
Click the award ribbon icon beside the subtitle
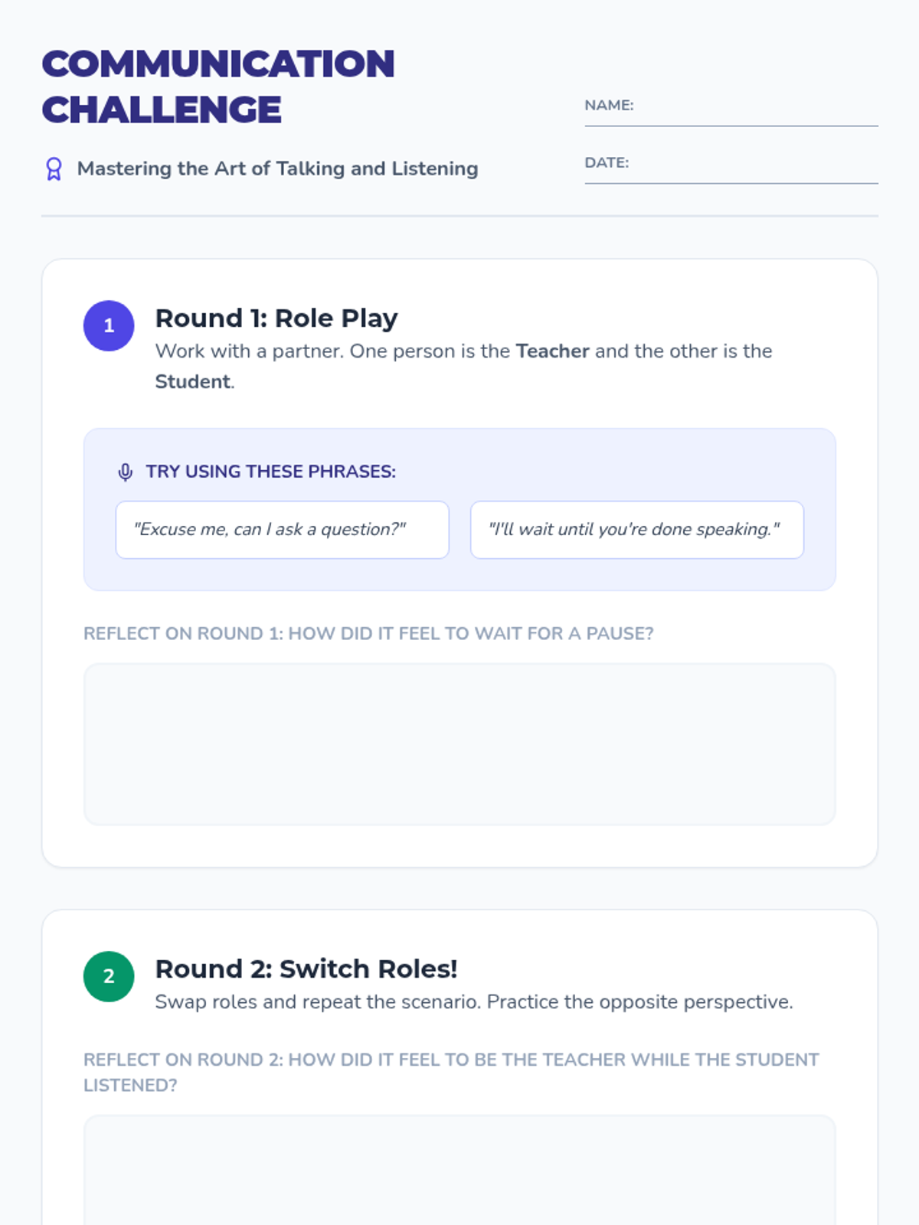click(x=54, y=168)
